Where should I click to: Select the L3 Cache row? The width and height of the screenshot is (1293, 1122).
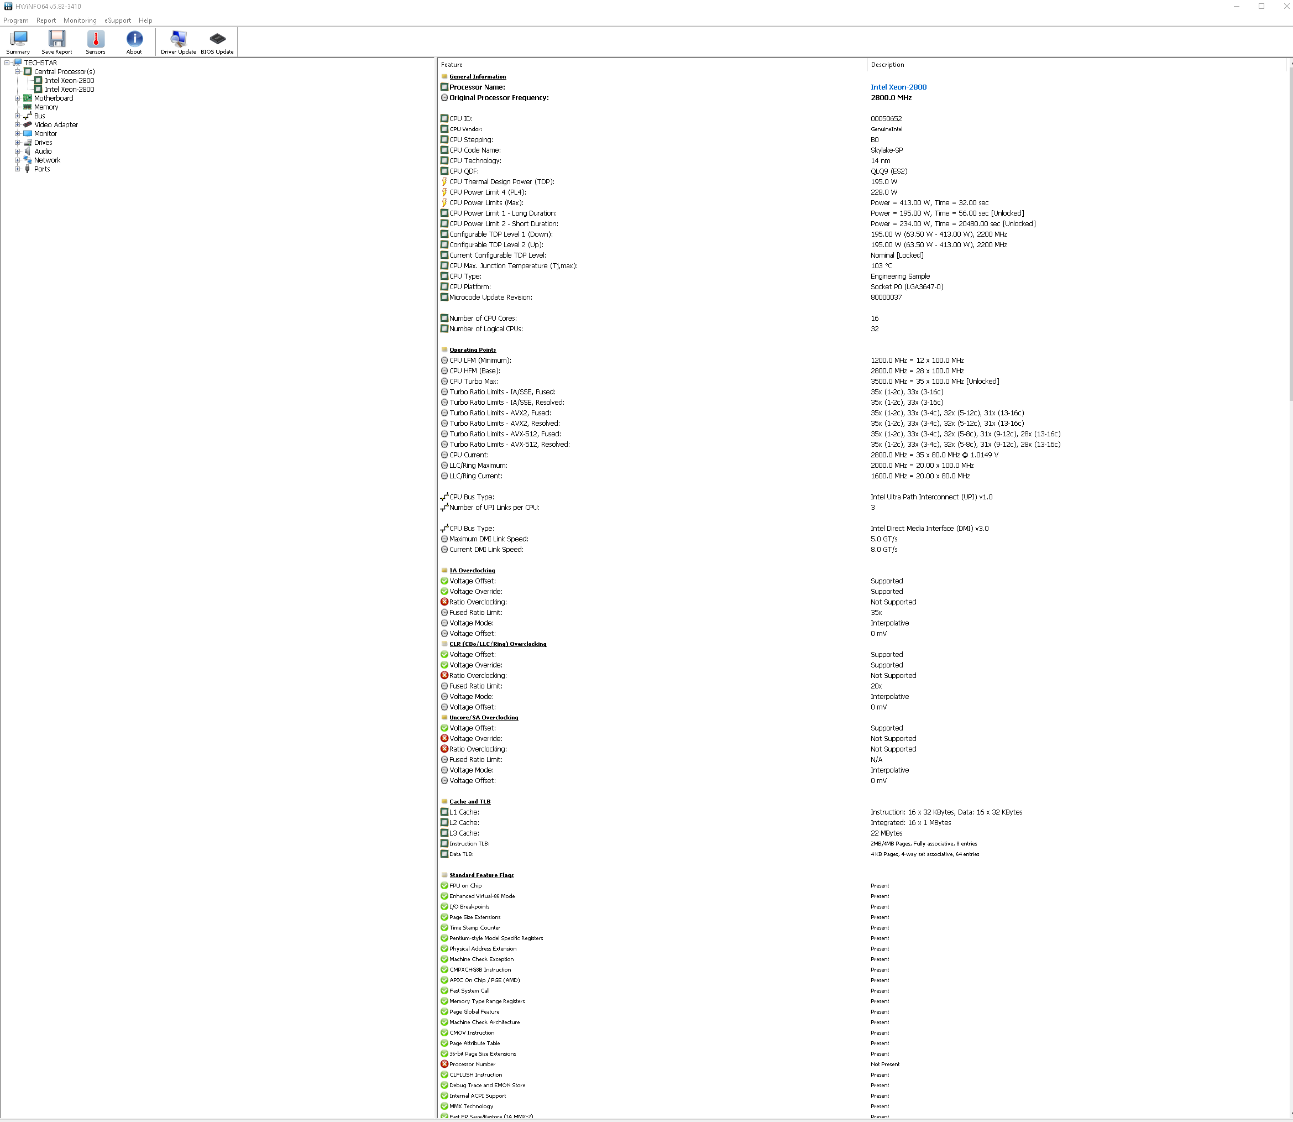(x=862, y=833)
